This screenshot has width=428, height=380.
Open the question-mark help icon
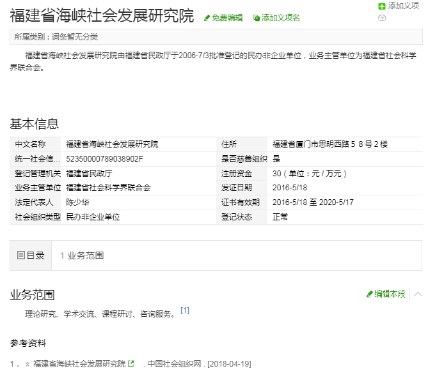(x=382, y=19)
